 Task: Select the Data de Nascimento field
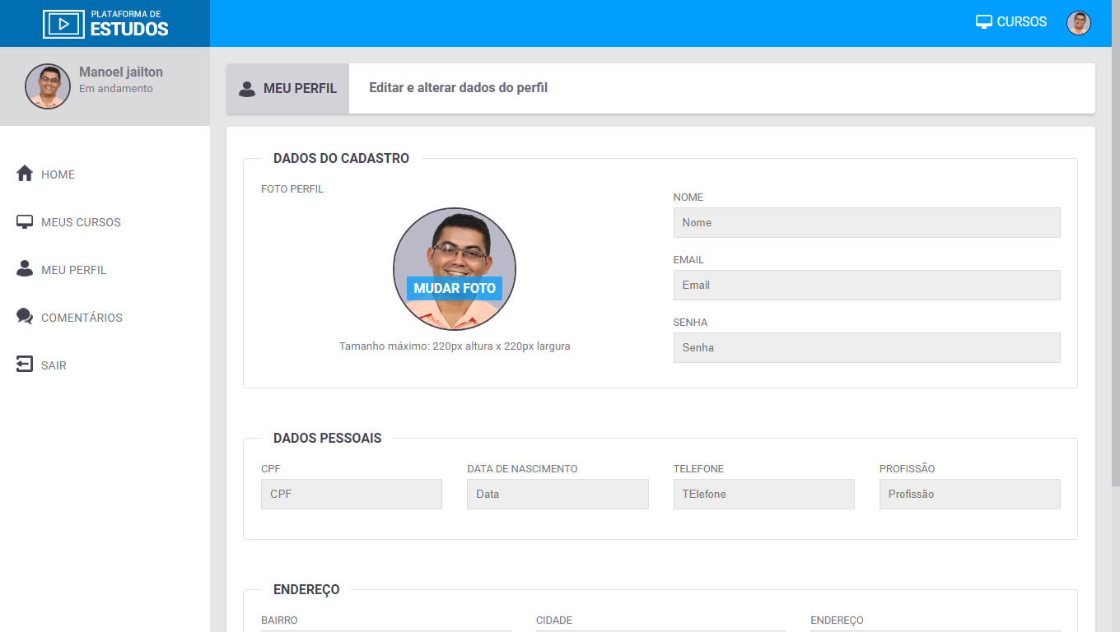[x=558, y=494]
